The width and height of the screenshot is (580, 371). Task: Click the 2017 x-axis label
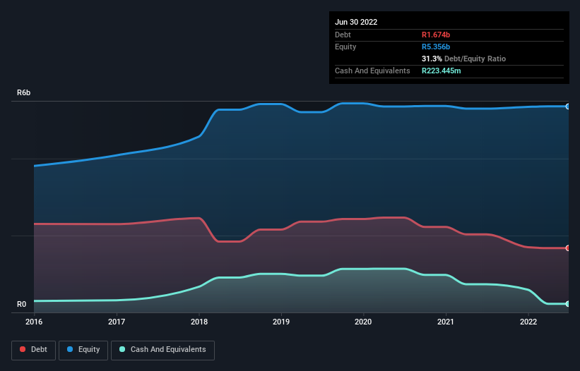click(x=117, y=322)
